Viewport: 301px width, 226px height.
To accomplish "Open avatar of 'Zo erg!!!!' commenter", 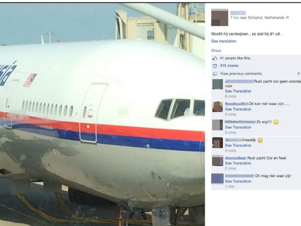I will click(x=218, y=125).
